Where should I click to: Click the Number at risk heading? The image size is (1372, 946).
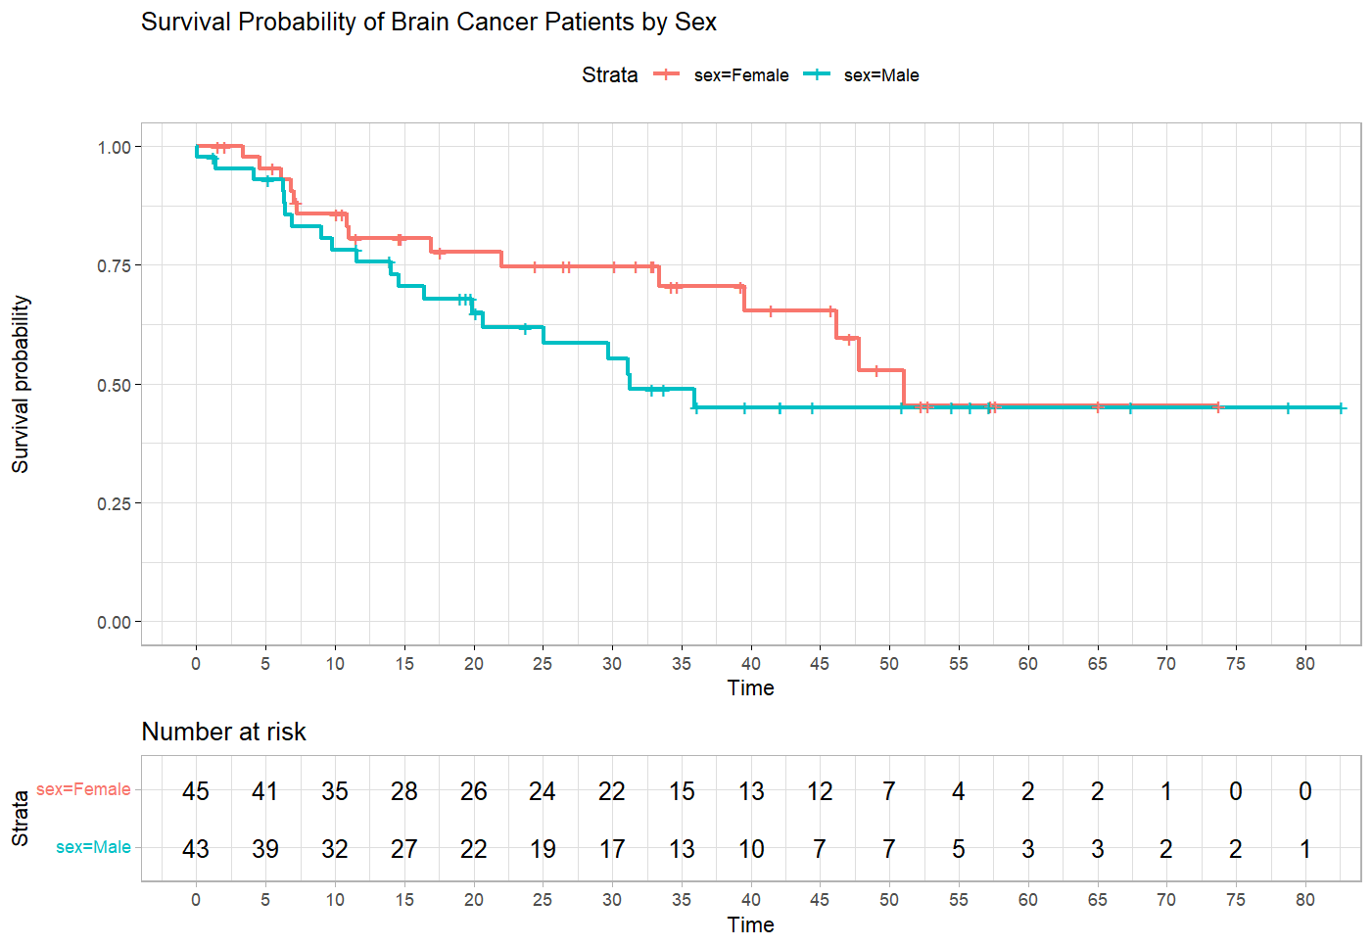(223, 732)
